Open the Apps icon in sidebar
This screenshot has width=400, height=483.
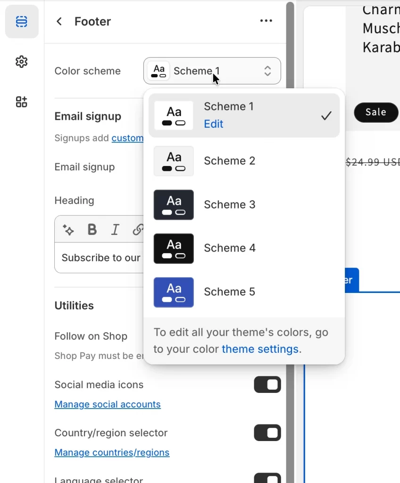pyautogui.click(x=22, y=102)
